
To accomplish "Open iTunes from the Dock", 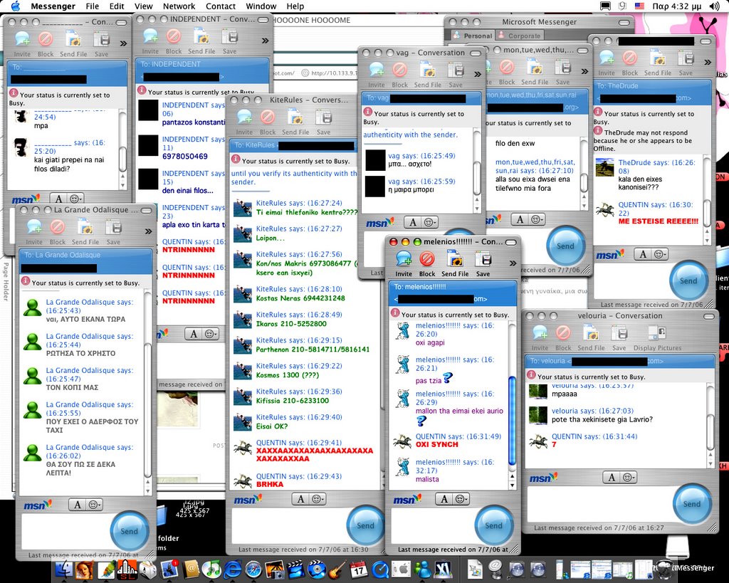I will 212,569.
